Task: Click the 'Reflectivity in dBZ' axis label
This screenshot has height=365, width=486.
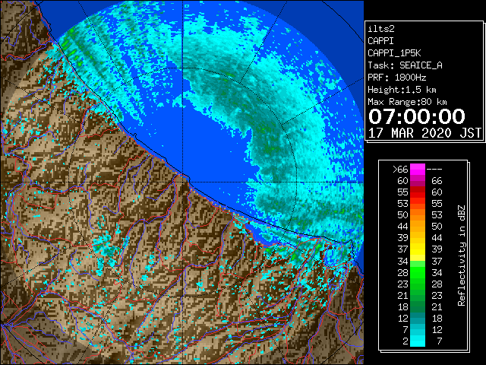Action: pos(461,255)
